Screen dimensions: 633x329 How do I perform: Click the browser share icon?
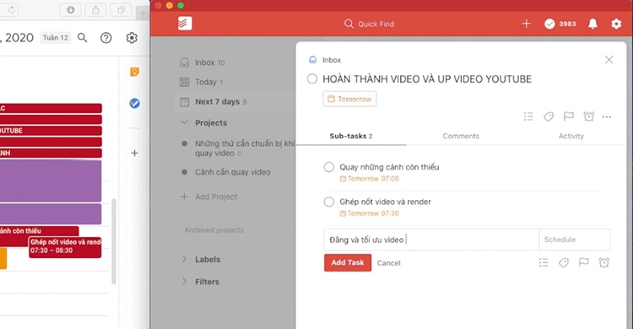95,9
